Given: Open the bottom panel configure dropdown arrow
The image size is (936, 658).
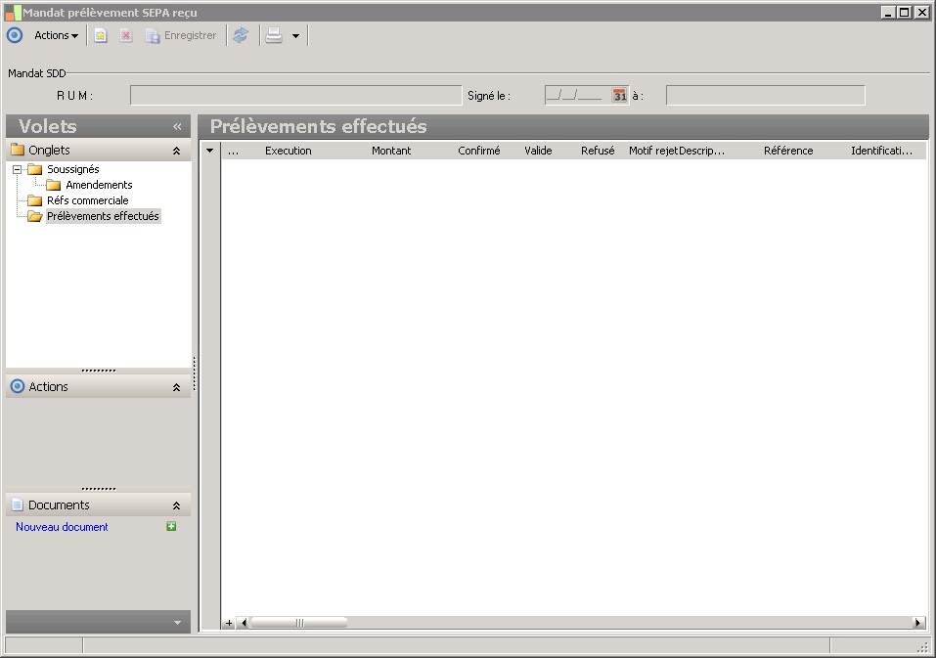Looking at the screenshot, I should click(x=177, y=623).
